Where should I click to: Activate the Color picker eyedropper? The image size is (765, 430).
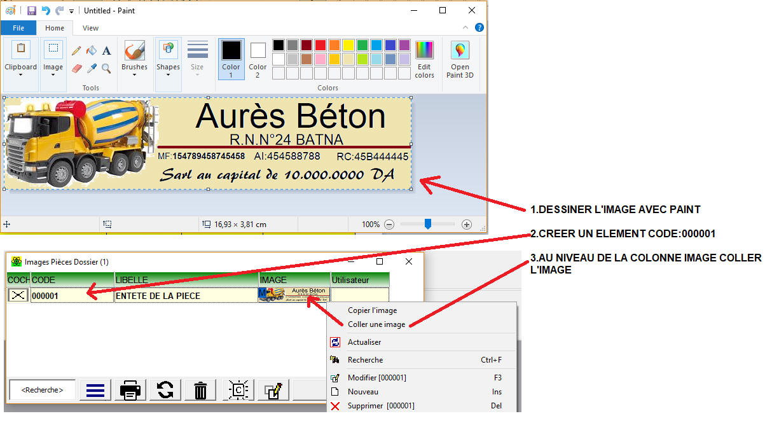pyautogui.click(x=92, y=68)
